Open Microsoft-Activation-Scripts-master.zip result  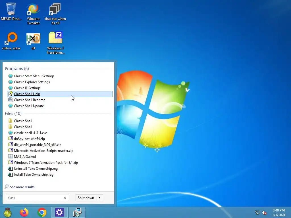pyautogui.click(x=60, y=150)
